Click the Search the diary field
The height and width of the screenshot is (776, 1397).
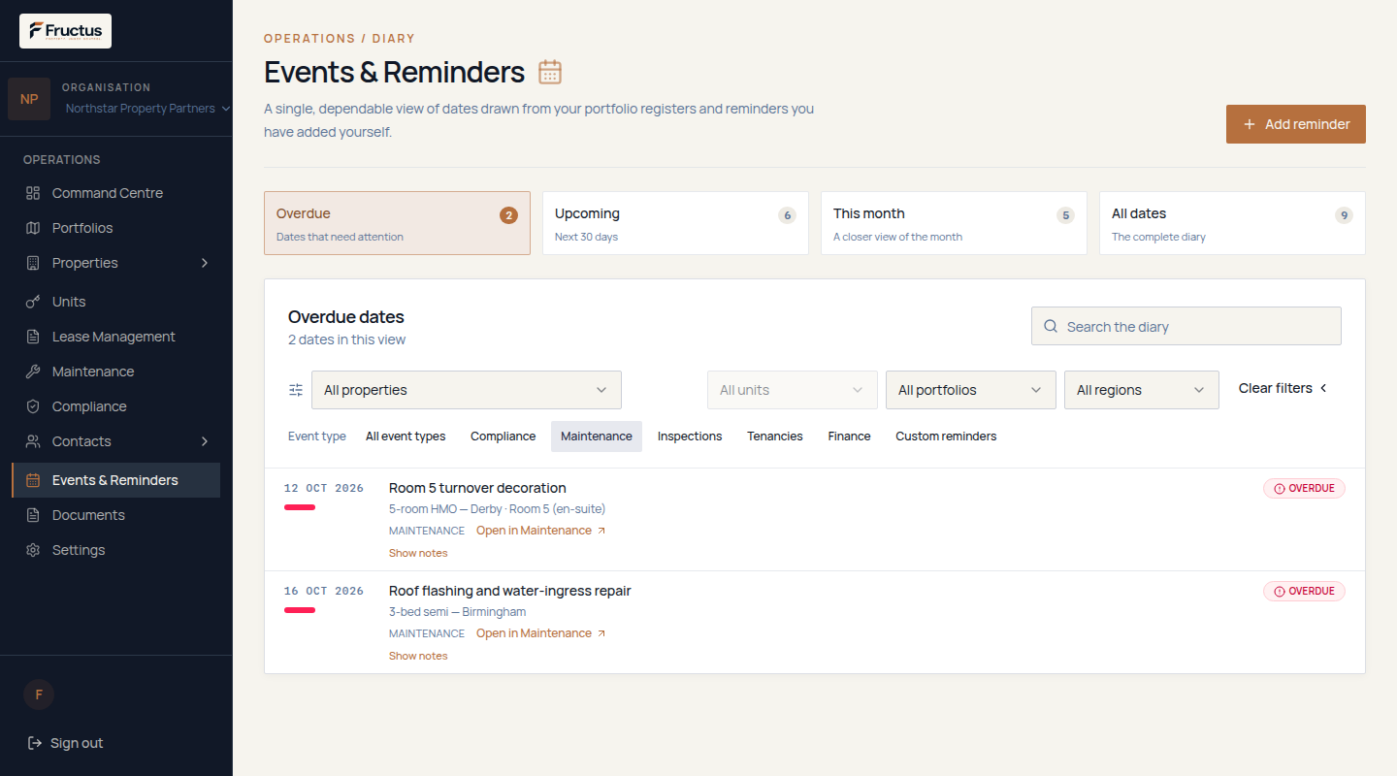coord(1186,326)
